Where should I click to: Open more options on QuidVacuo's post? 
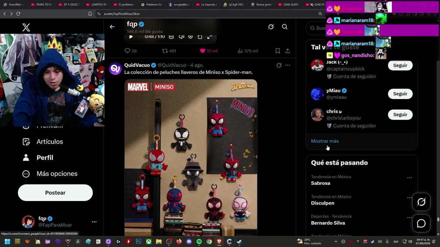point(288,65)
